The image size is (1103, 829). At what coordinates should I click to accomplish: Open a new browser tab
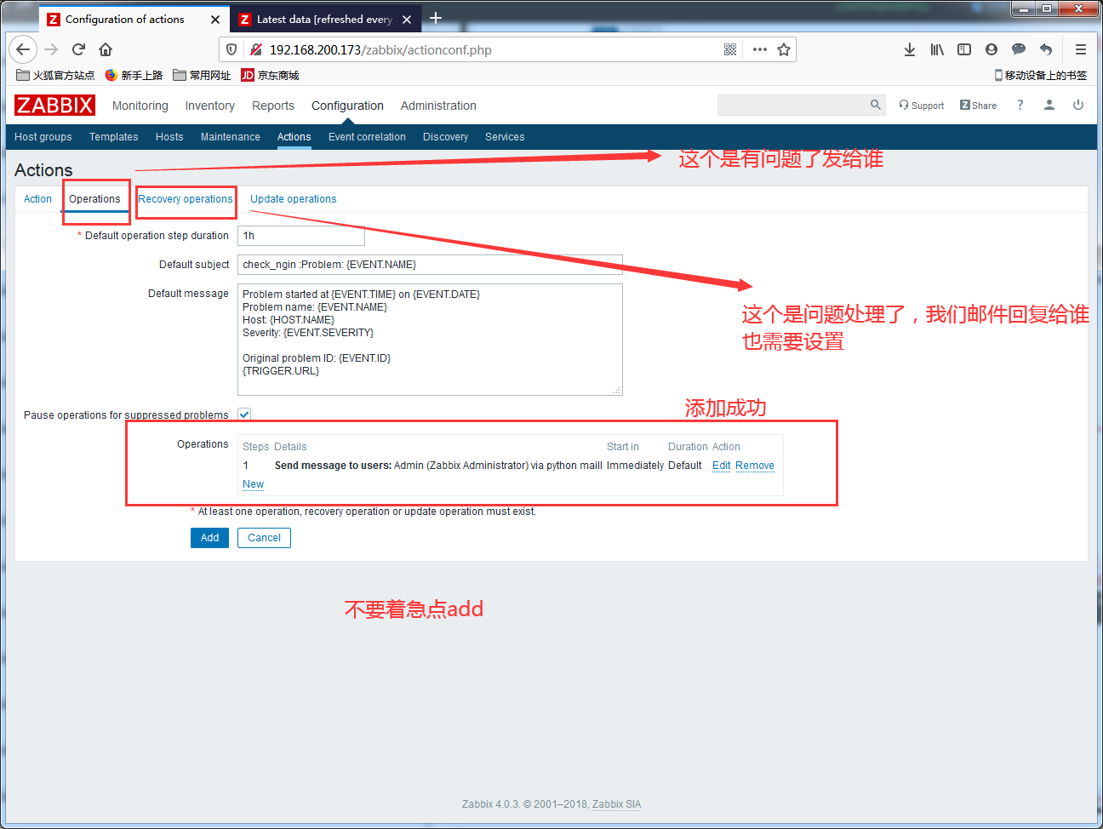(436, 18)
